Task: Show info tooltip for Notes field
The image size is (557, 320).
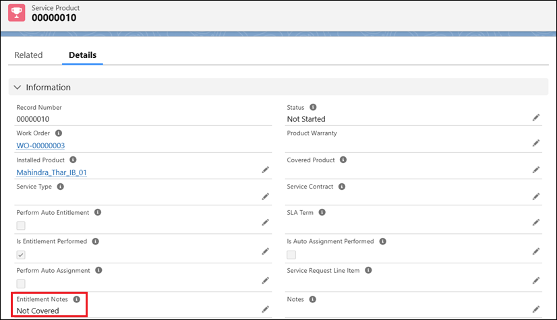Action: (313, 299)
